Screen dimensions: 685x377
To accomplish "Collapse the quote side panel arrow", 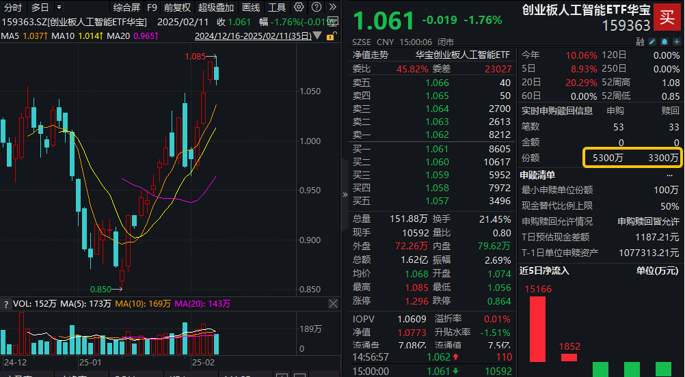I will pos(345,195).
